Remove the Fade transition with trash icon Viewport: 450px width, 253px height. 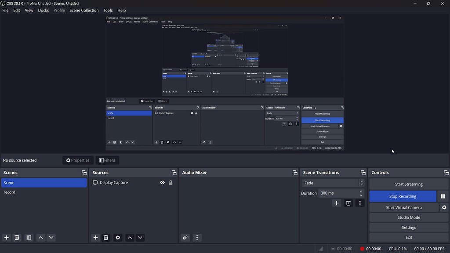(348, 203)
